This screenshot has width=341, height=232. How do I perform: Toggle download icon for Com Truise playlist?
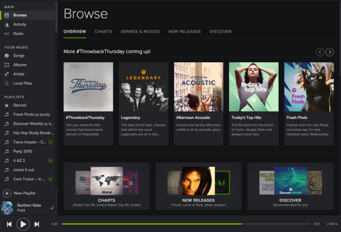50,179
